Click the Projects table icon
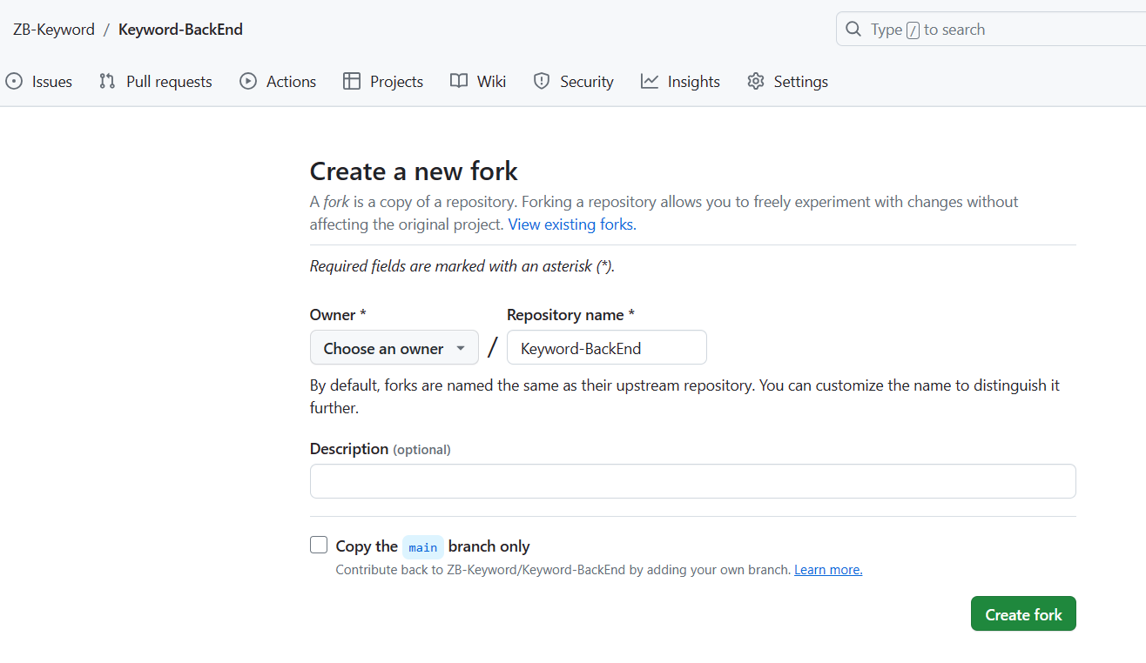The image size is (1146, 663). coord(352,81)
